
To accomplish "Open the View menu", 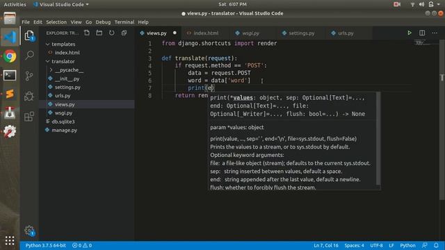I will tap(76, 22).
